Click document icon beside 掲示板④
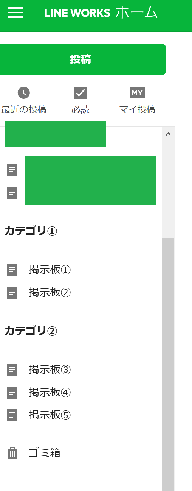Viewport: 192px width, 491px height. [x=12, y=393]
